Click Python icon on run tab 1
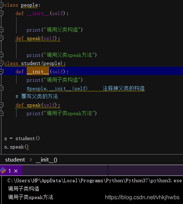This screenshot has width=183, height=204. click(3, 171)
